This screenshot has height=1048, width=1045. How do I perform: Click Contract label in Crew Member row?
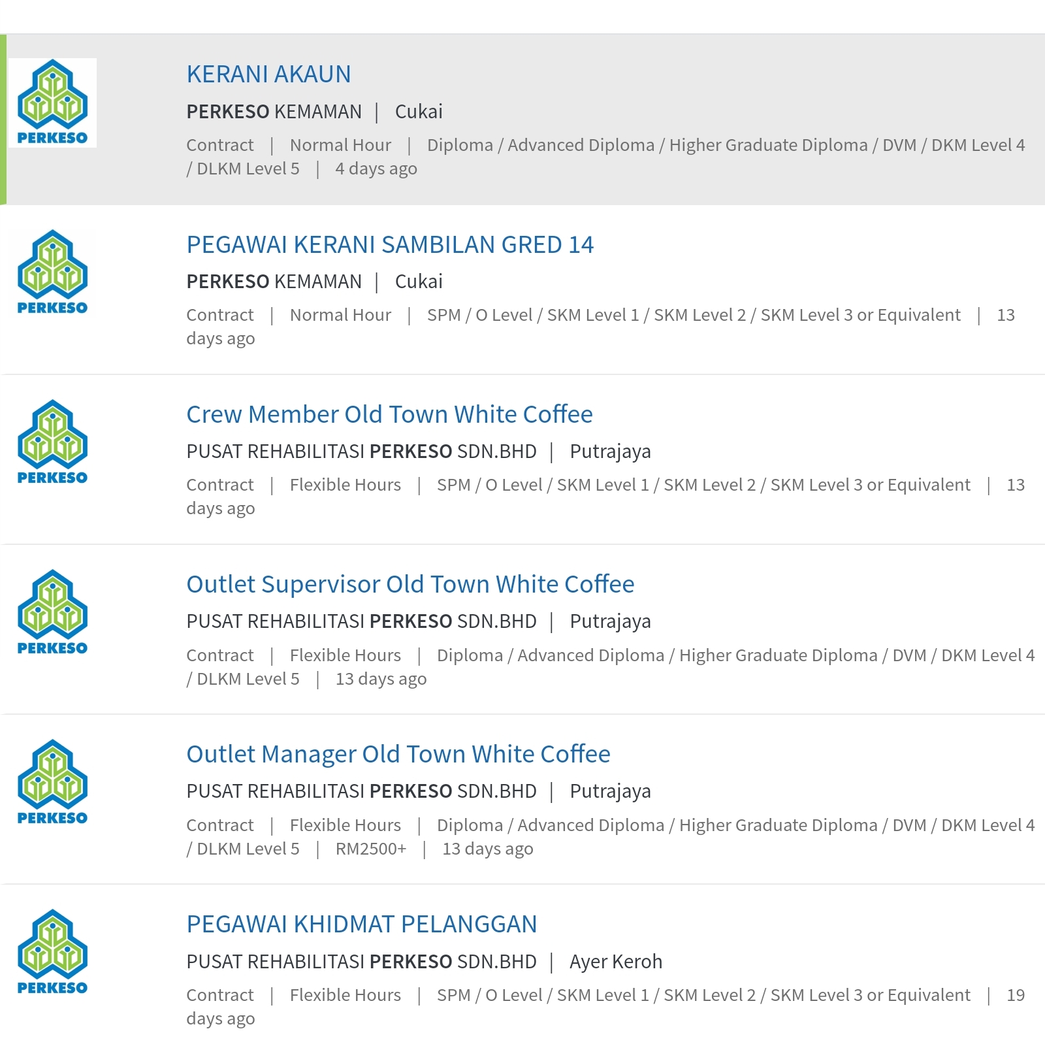point(220,485)
